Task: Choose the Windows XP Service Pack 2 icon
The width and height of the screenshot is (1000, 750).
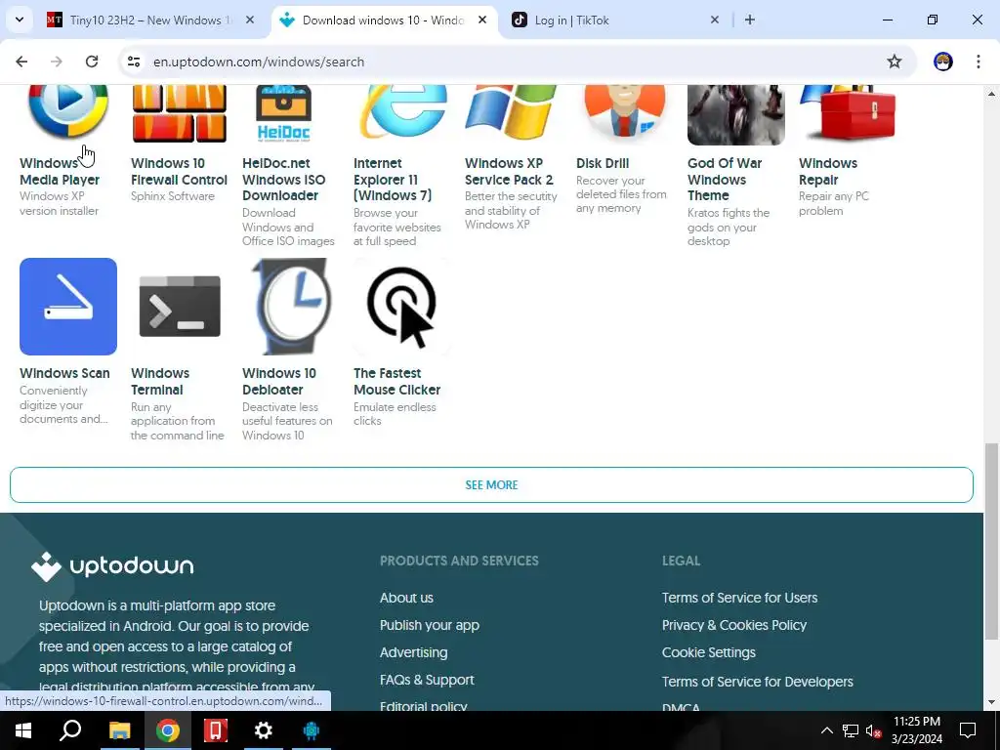Action: (x=512, y=111)
